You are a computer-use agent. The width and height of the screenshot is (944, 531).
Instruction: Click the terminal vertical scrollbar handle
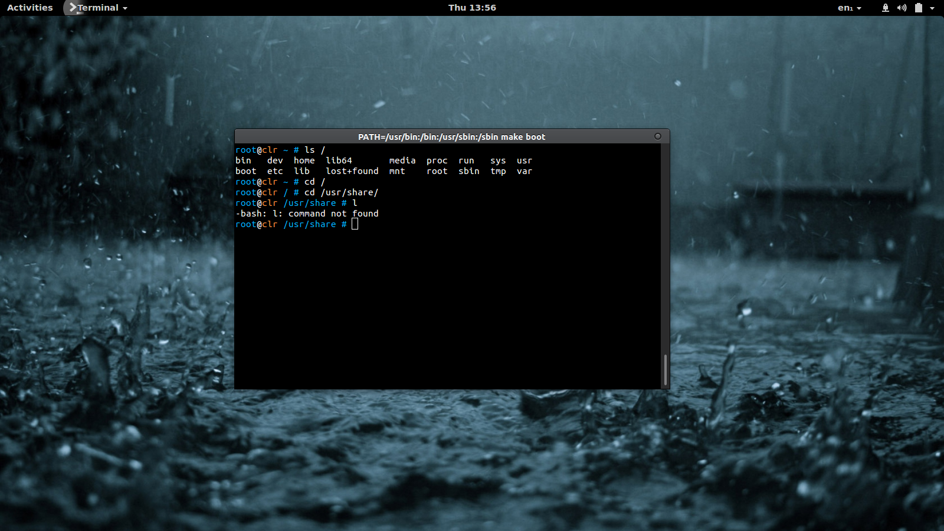point(666,370)
